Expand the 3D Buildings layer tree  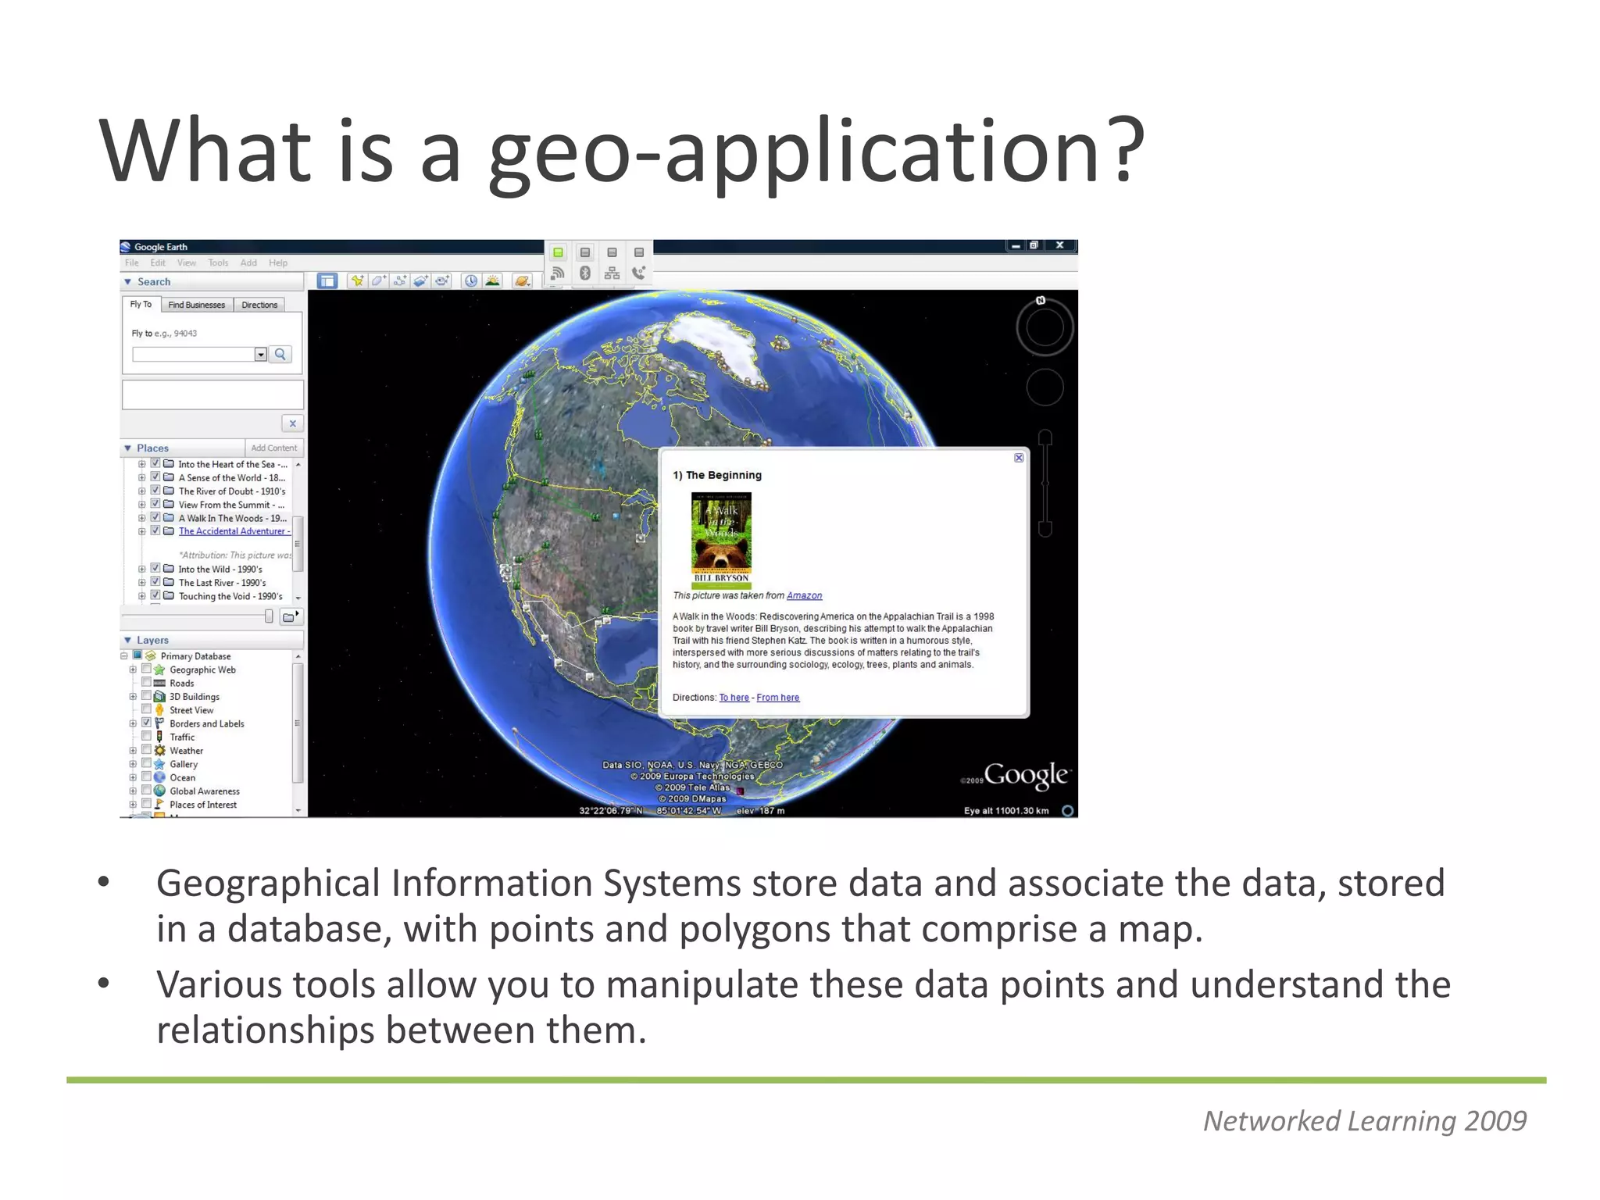133,697
